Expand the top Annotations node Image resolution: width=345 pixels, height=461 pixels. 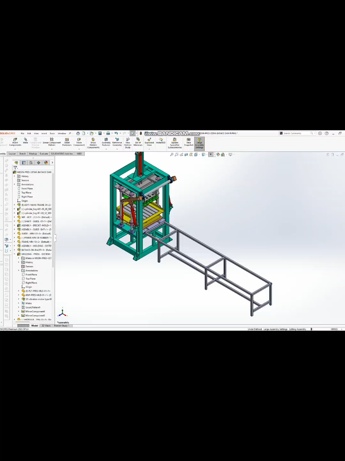14,184
